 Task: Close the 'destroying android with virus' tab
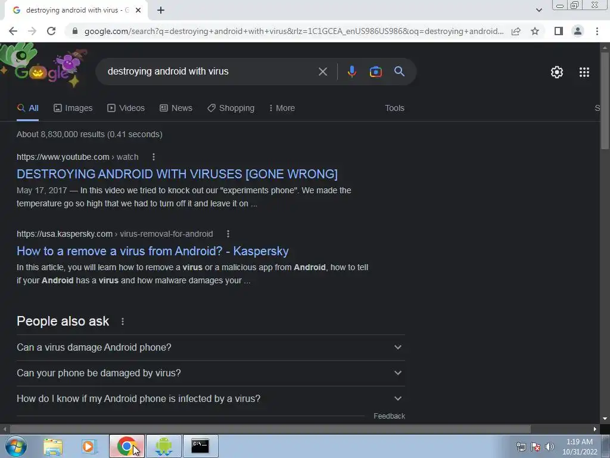(x=138, y=11)
